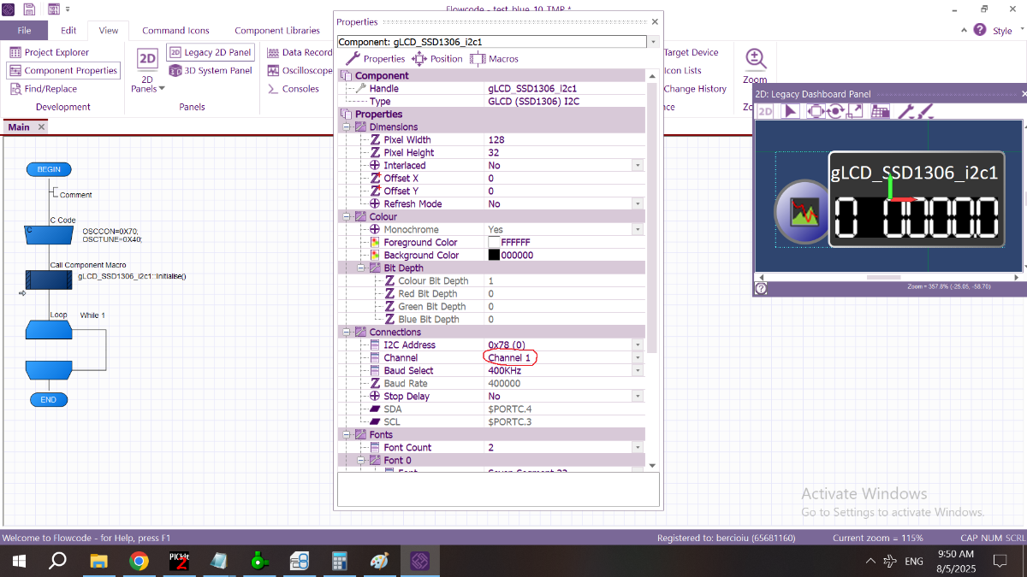Click the Save icon in the title bar
1027x577 pixels.
point(29,9)
